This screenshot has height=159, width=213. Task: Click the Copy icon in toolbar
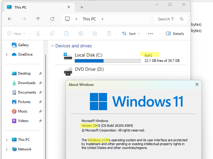pos(52,33)
